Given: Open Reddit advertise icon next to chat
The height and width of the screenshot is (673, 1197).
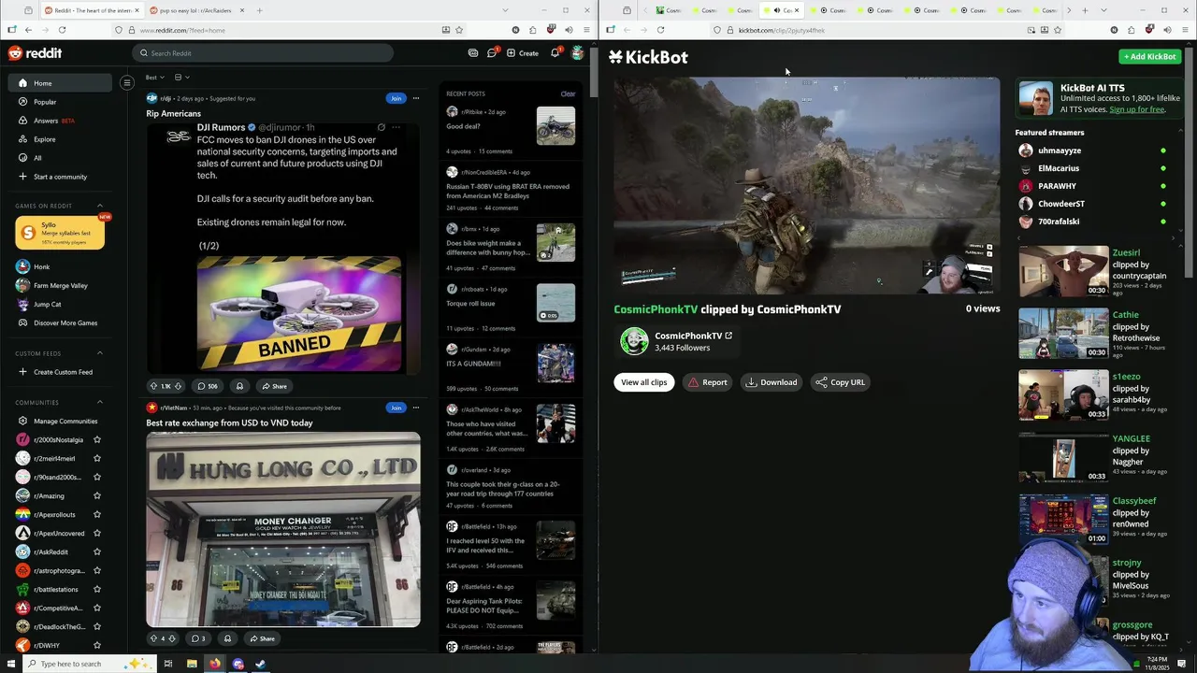Looking at the screenshot, I should (x=473, y=53).
